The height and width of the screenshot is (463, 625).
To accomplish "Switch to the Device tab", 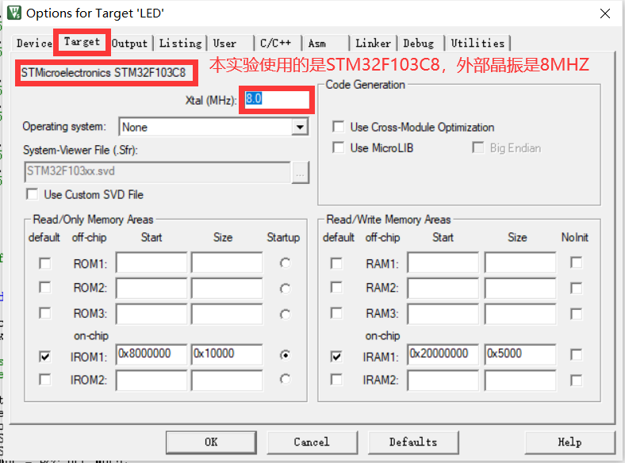I will point(34,43).
